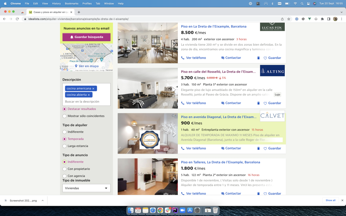
Task: Choose Indiferente under Tipo de anuncio
Action: [x=64, y=162]
